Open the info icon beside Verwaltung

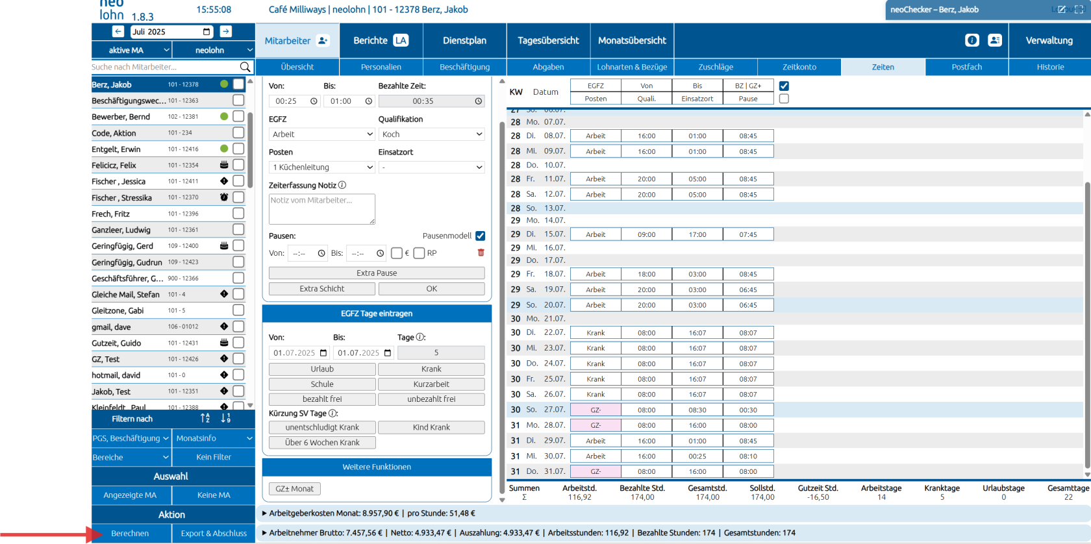[x=972, y=40]
